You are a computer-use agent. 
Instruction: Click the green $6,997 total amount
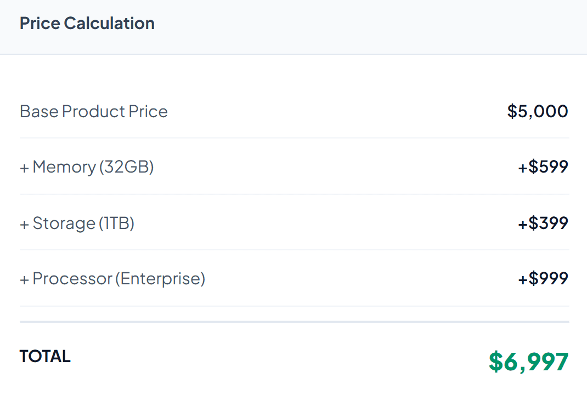[x=528, y=362]
